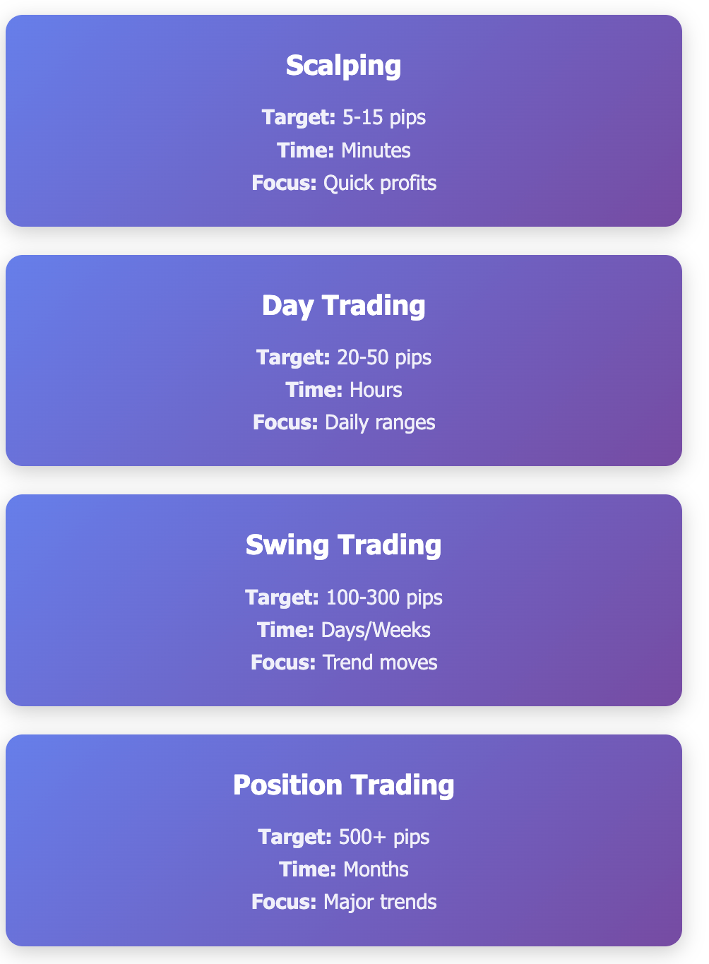Select the Time: Hours line
This screenshot has width=709, height=964.
[344, 390]
